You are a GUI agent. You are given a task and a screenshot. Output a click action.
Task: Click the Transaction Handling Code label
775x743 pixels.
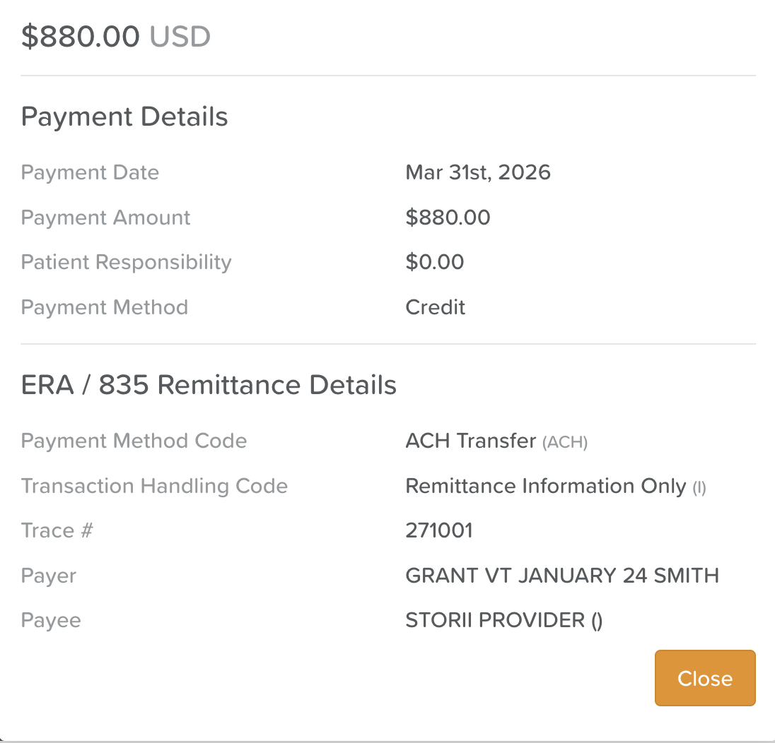[x=154, y=486]
